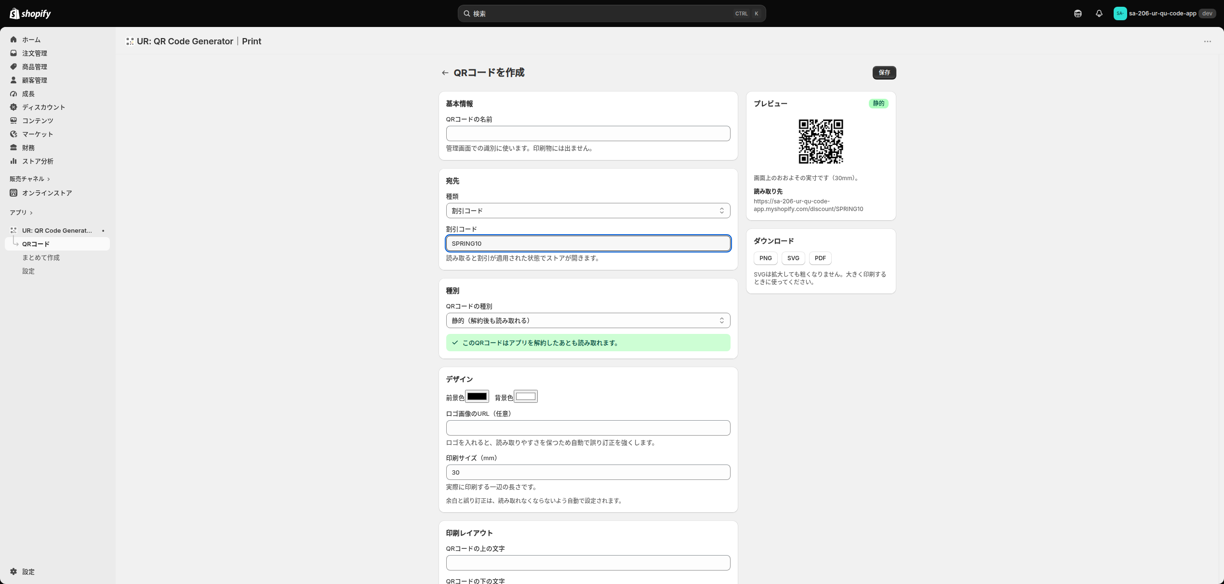Screen dimensions: 1224x584
Task: Open the 種類 dropdown showing 割引コード
Action: [x=588, y=211]
